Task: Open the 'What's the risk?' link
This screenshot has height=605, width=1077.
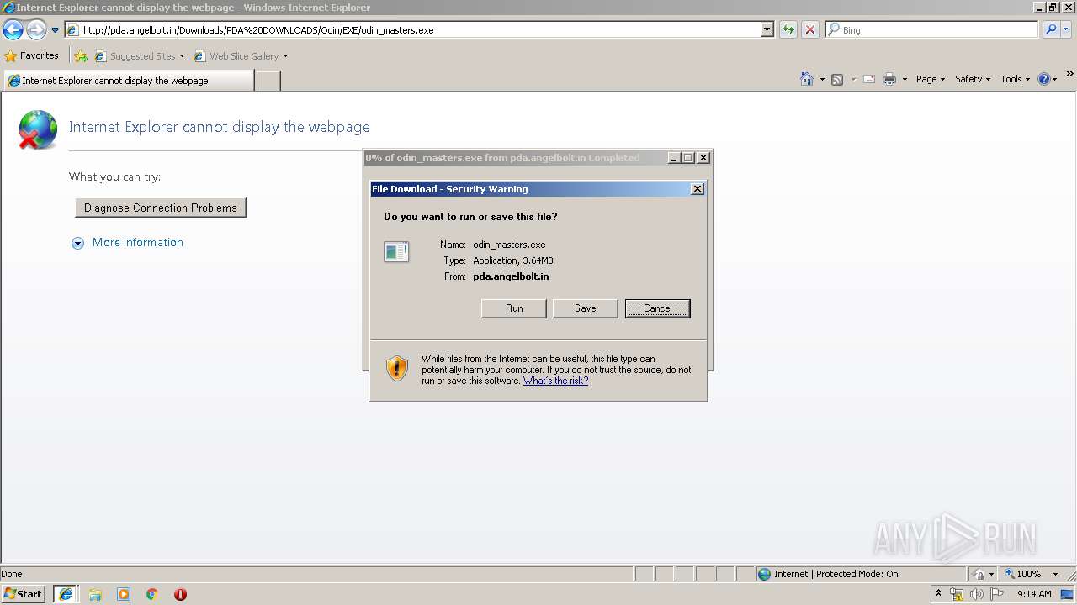Action: tap(555, 381)
